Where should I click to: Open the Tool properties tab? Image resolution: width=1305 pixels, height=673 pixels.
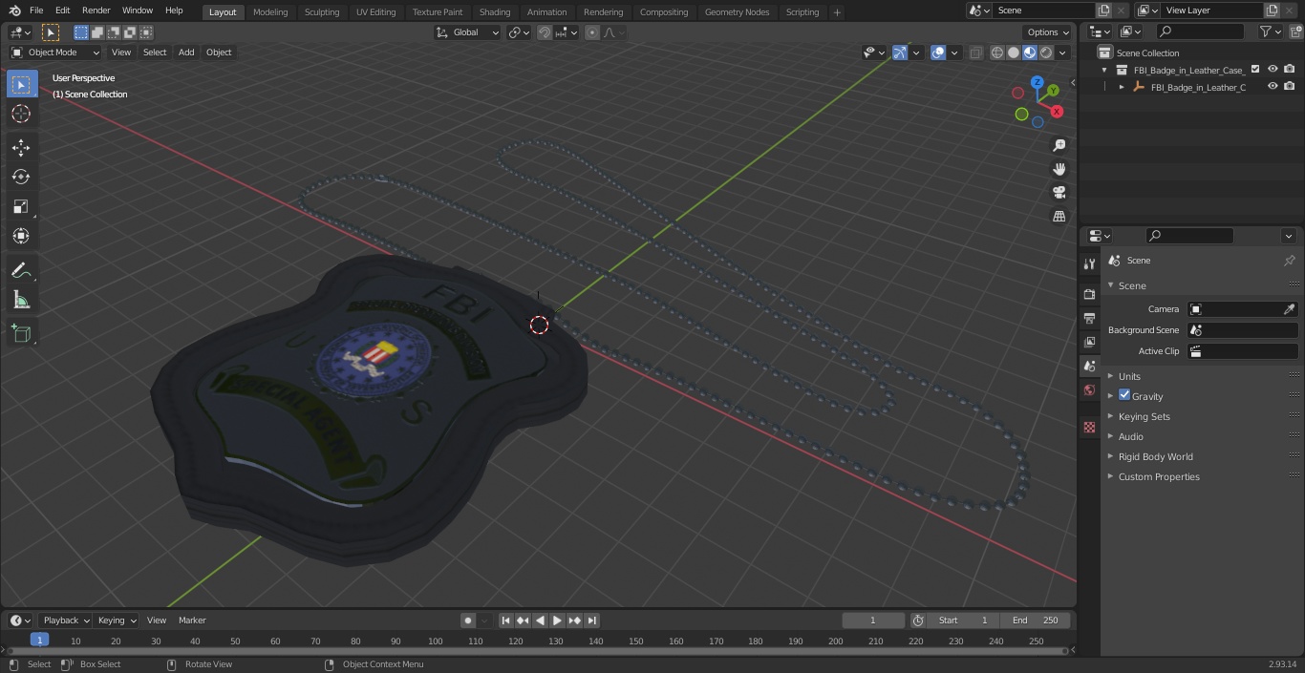[1089, 264]
